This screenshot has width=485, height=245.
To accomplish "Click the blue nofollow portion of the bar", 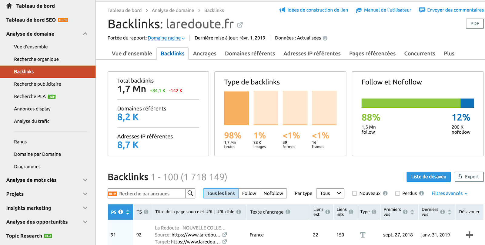I will pos(467,103).
